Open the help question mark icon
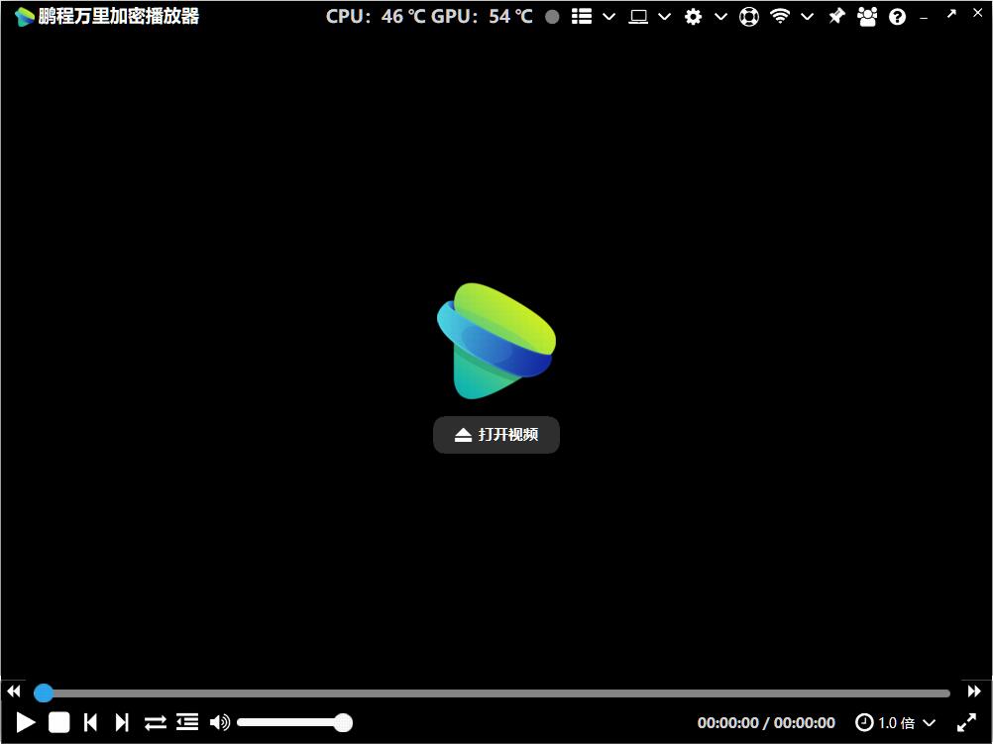This screenshot has height=744, width=993. [898, 17]
